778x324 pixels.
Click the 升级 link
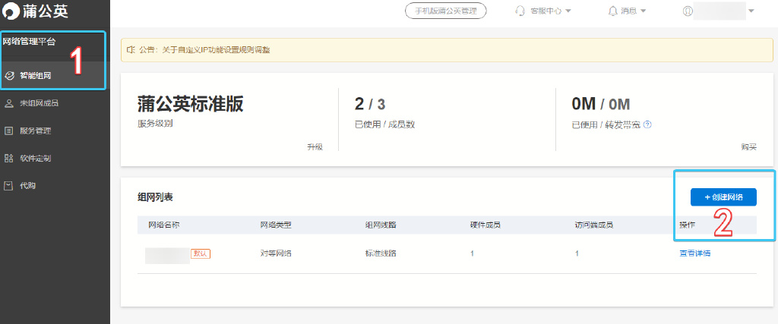coord(315,146)
